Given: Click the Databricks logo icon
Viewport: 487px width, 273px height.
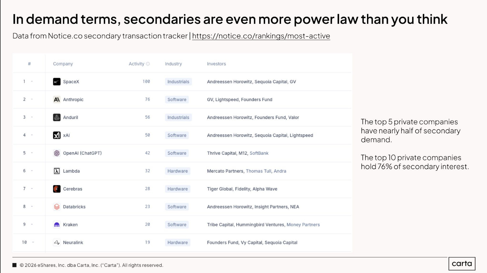Looking at the screenshot, I should [57, 207].
